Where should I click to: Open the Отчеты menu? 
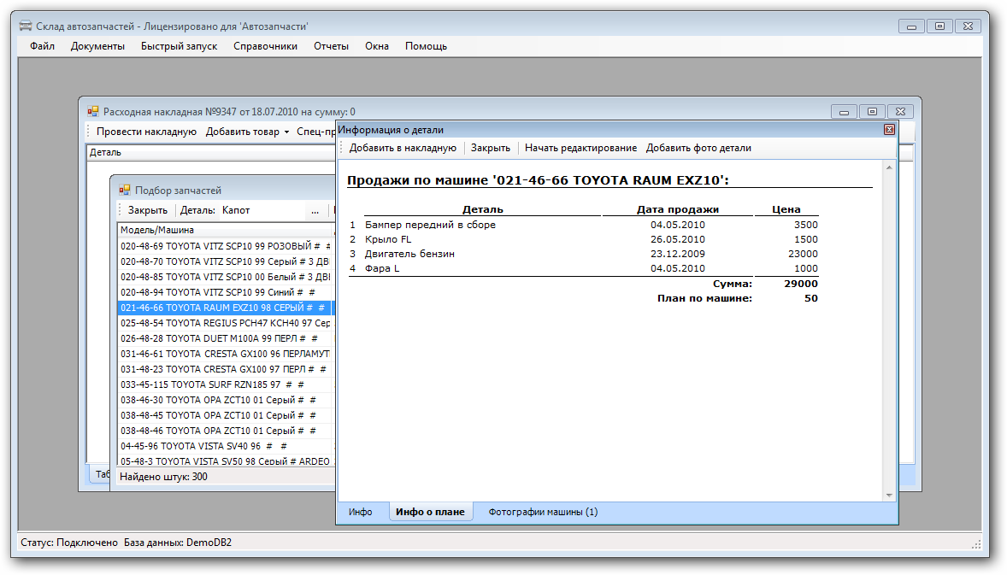331,46
